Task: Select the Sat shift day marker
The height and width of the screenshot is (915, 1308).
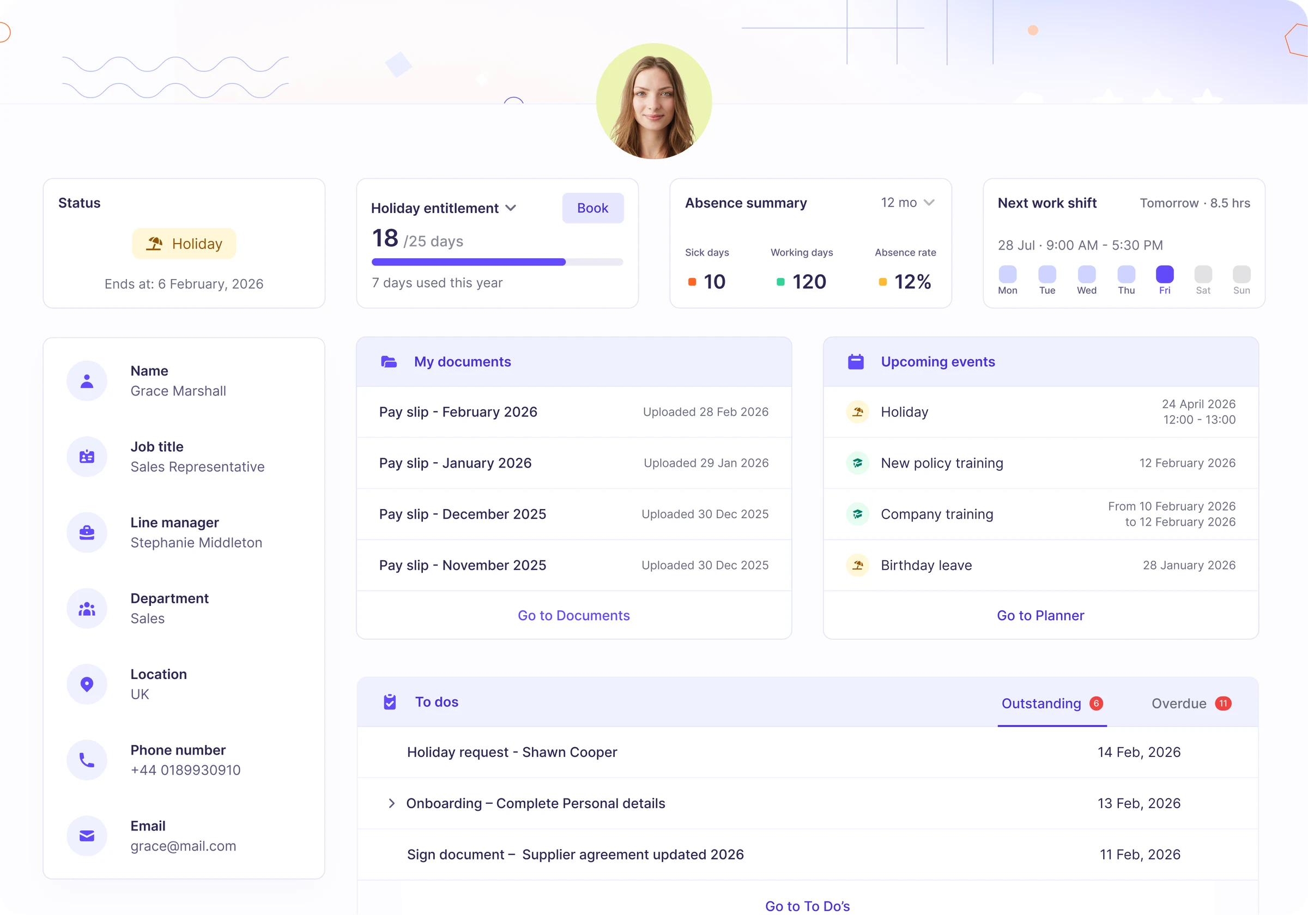Action: tap(1203, 275)
